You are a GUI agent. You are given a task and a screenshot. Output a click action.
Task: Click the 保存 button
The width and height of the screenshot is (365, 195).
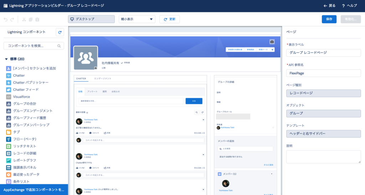(x=329, y=19)
